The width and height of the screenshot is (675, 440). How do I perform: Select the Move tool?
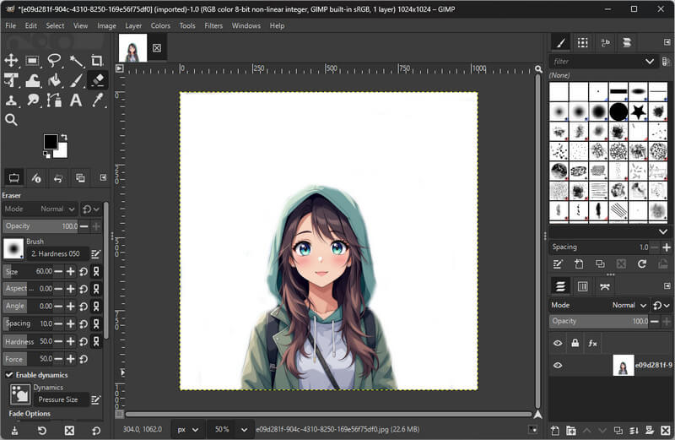coord(11,60)
